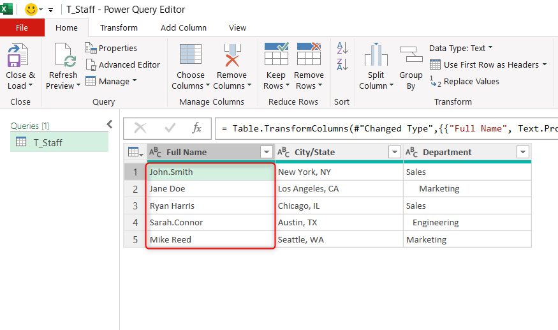Image resolution: width=558 pixels, height=330 pixels.
Task: Collapse the Queries pane
Action: tap(110, 124)
